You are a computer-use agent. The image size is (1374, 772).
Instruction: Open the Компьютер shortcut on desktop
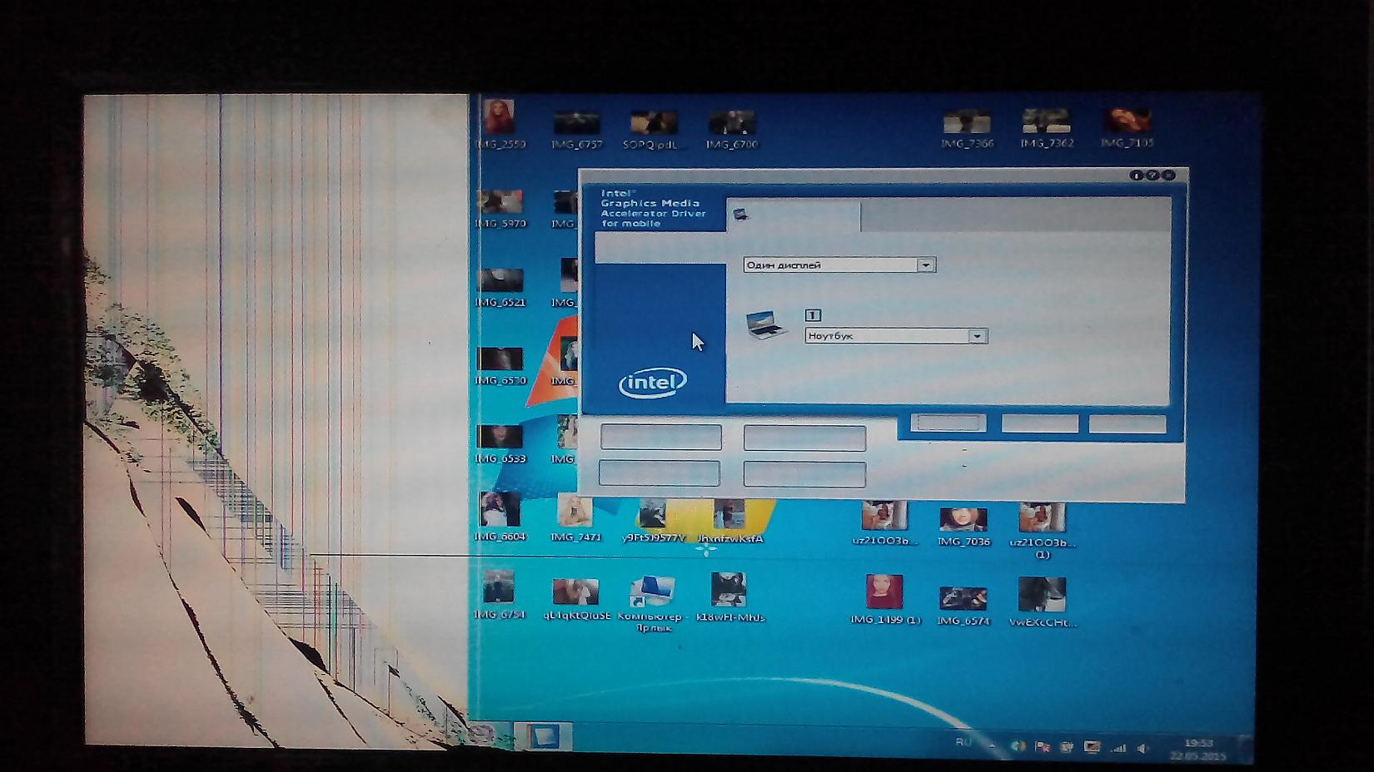coord(653,593)
